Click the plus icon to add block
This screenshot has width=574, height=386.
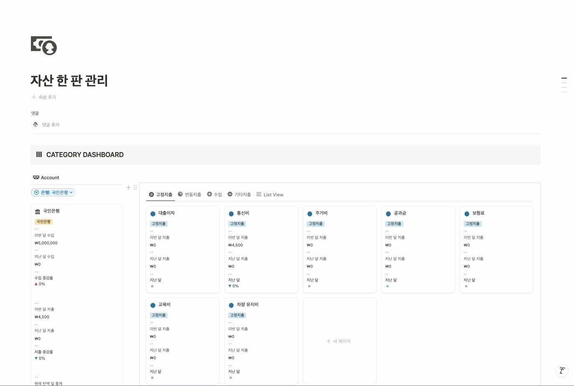click(128, 188)
